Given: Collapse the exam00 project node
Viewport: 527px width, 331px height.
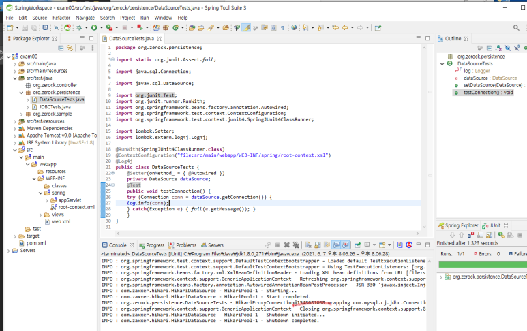Looking at the screenshot, I should [x=8, y=57].
